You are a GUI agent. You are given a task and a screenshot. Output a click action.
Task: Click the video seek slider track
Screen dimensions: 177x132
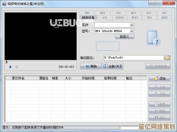point(40,62)
